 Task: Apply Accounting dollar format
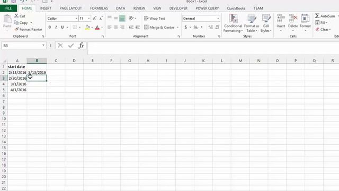pos(186,27)
